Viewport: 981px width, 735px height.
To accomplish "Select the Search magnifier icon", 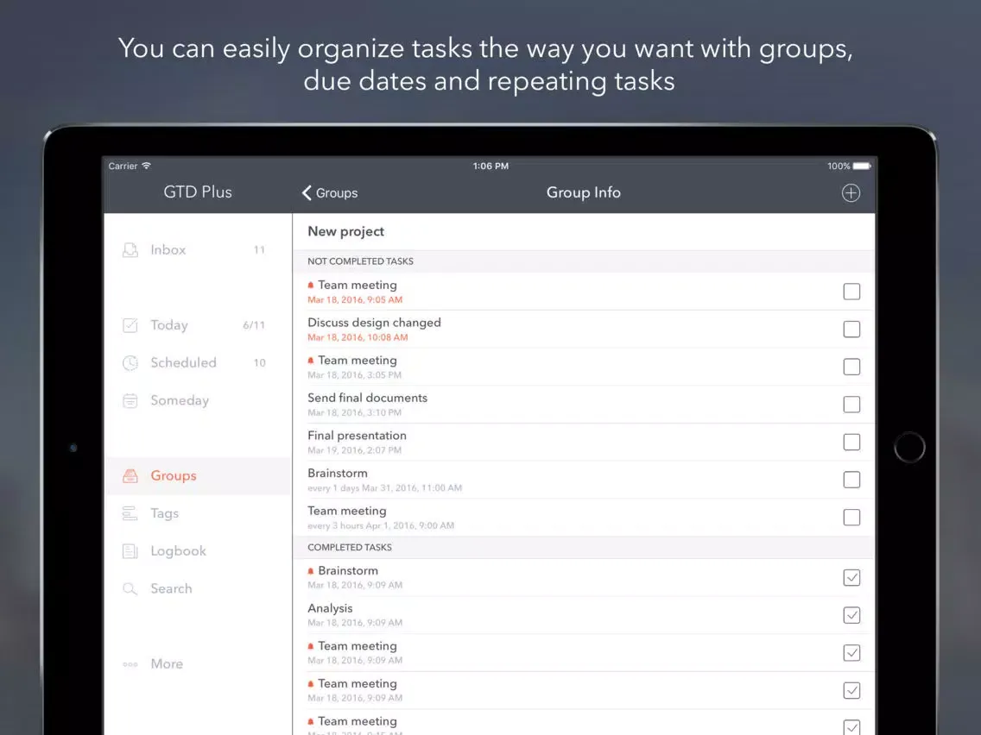I will (130, 588).
